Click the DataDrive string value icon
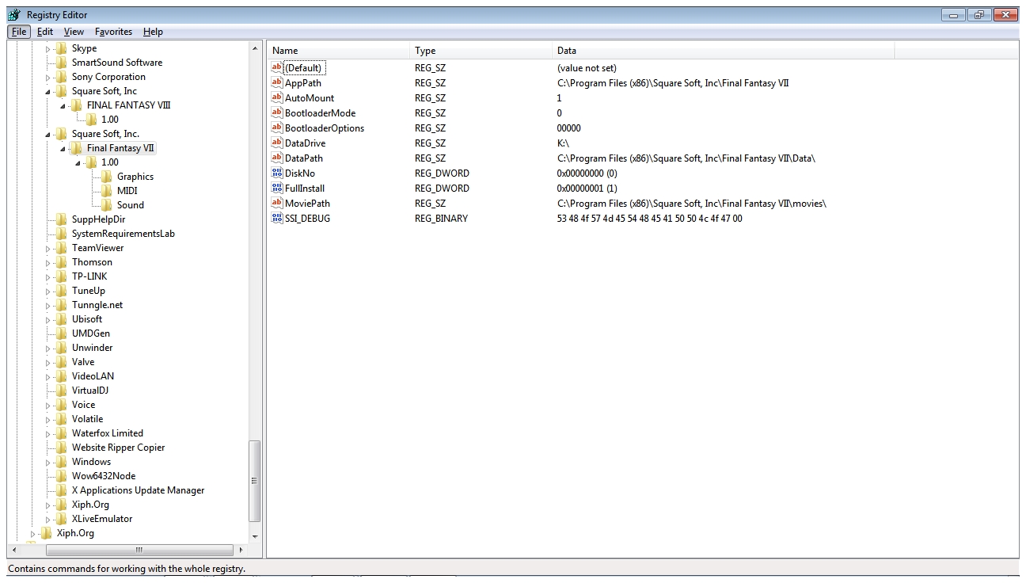Screen dimensions: 1026x583 tap(277, 143)
